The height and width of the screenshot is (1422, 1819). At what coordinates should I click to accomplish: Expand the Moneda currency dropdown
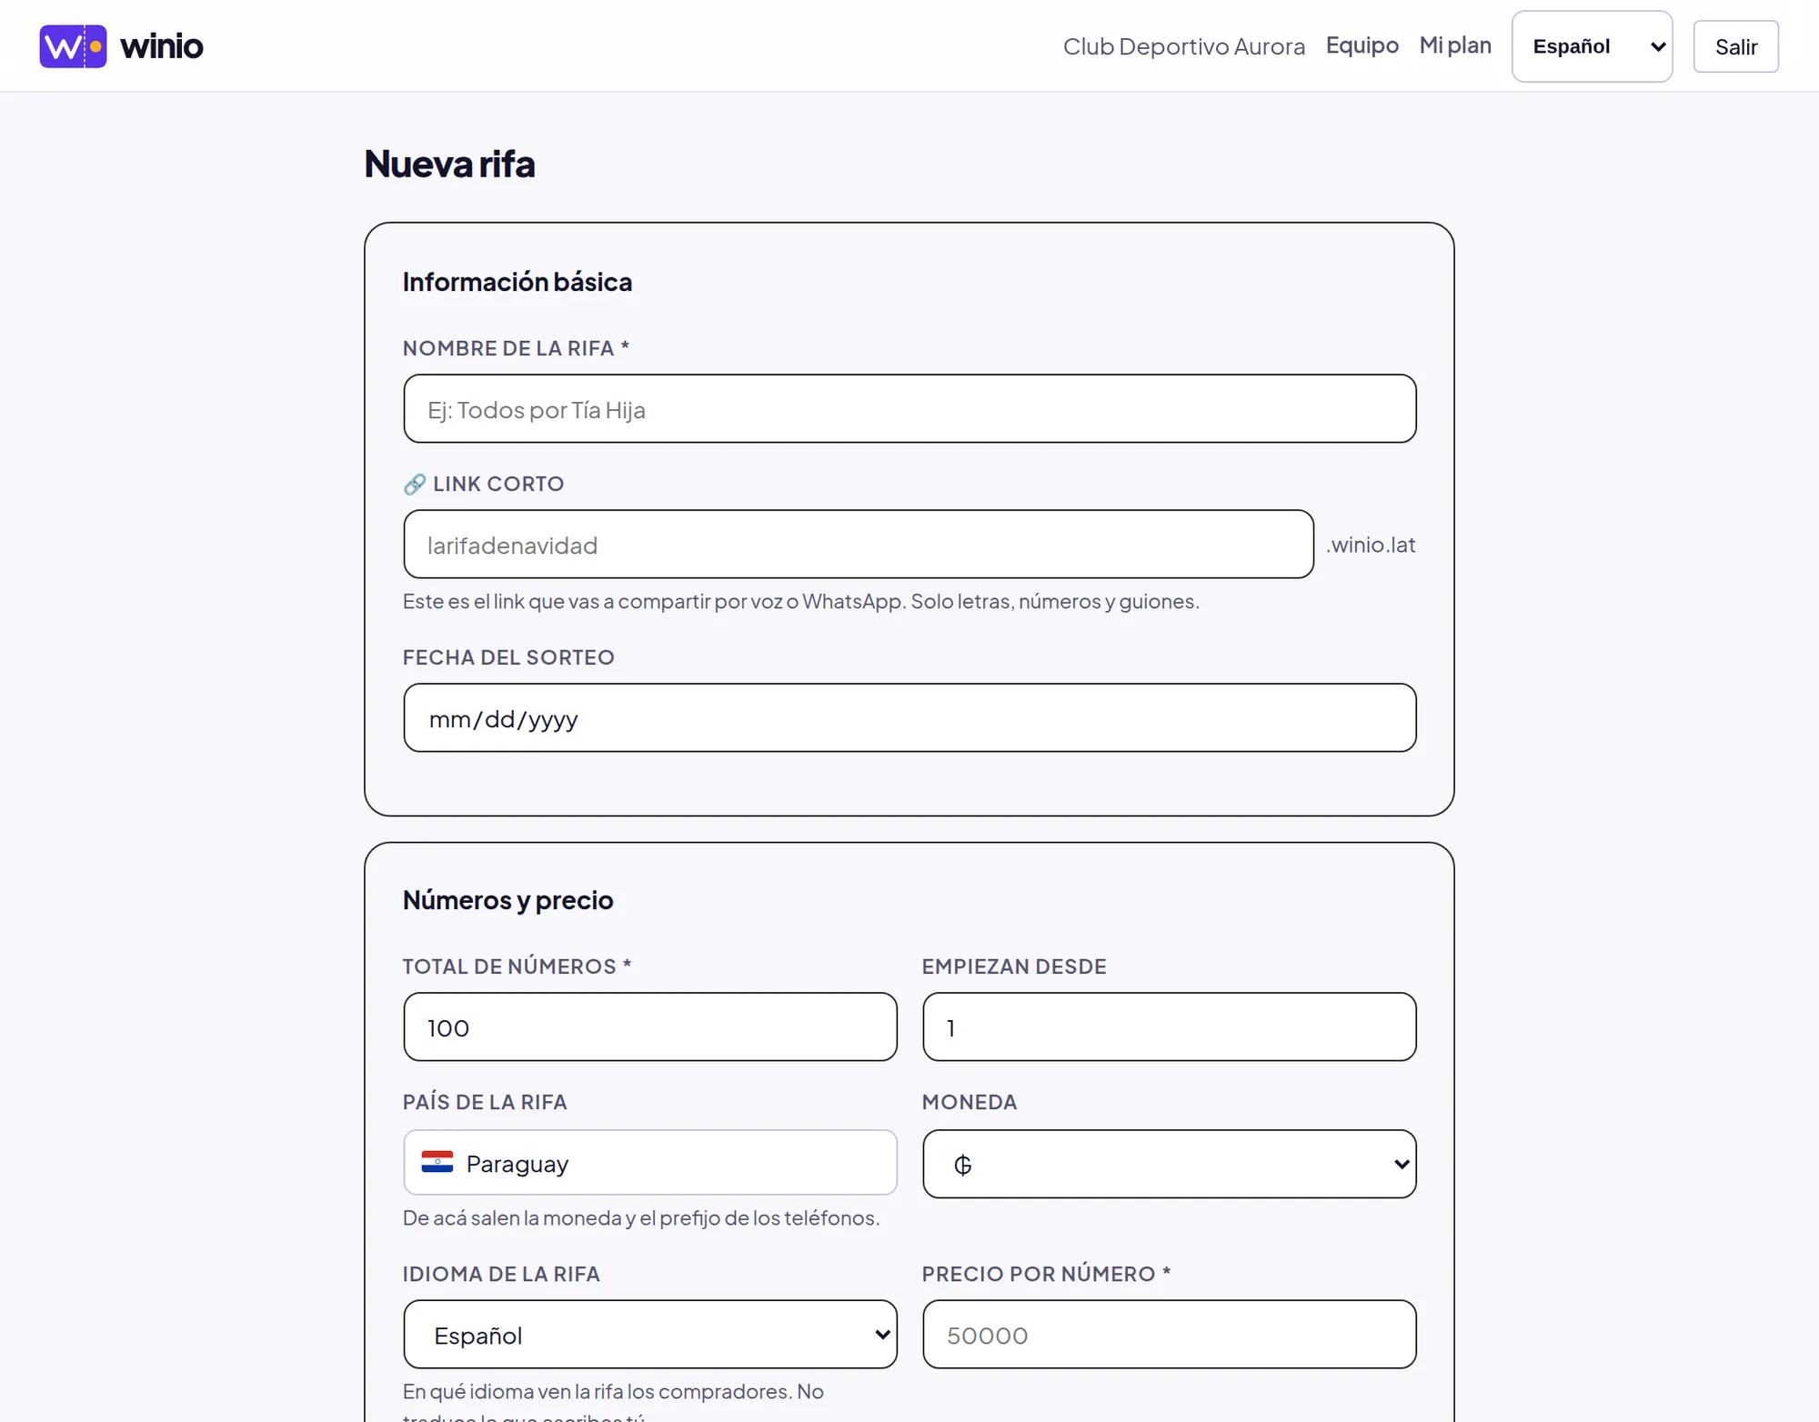1169,1164
